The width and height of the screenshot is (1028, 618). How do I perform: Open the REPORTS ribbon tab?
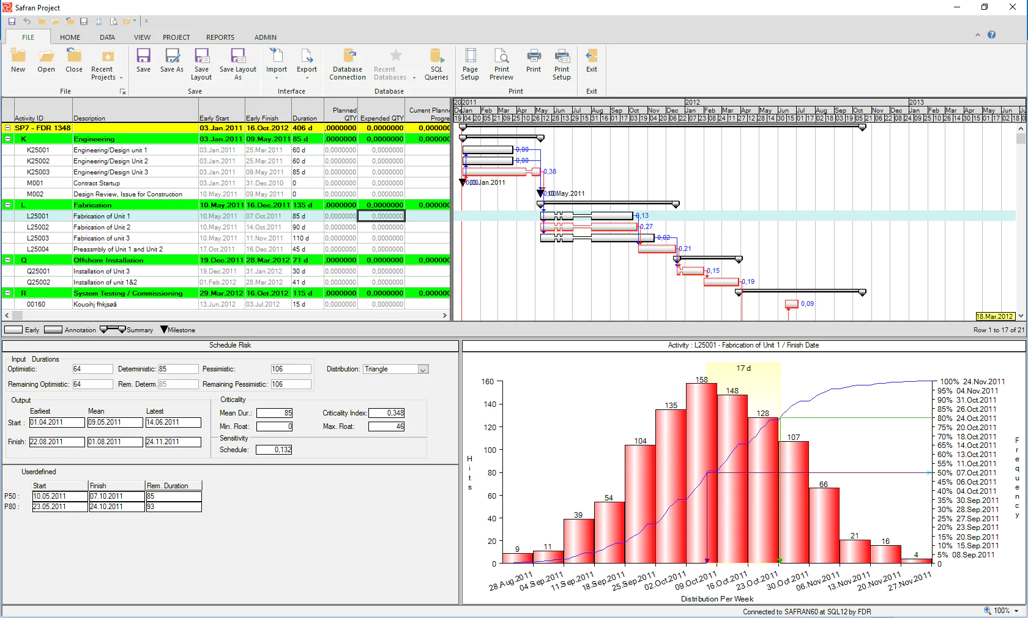220,37
